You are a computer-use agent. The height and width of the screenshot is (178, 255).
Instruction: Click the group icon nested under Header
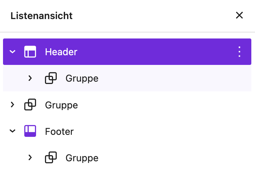[x=51, y=78]
